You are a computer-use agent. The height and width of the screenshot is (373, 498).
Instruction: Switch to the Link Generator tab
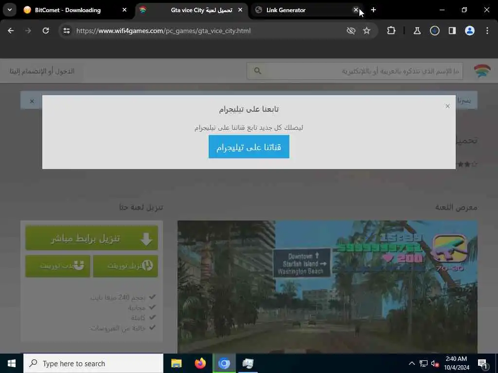(306, 10)
